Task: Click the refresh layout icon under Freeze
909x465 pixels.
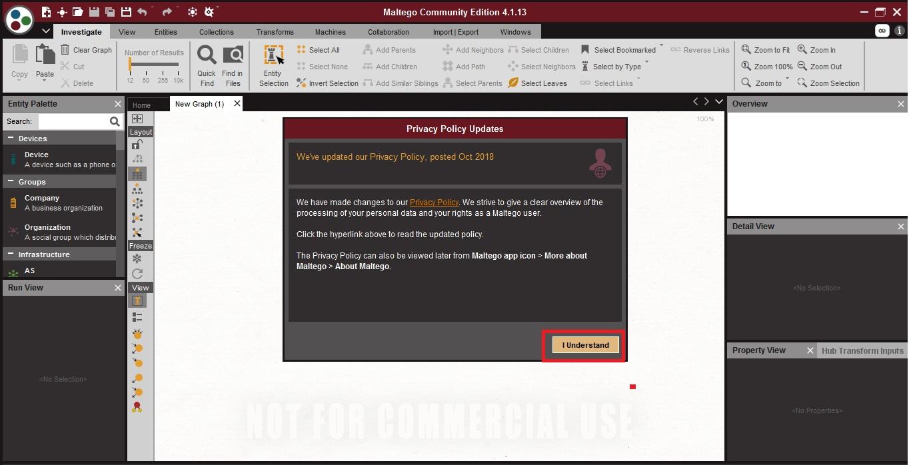Action: [x=137, y=273]
